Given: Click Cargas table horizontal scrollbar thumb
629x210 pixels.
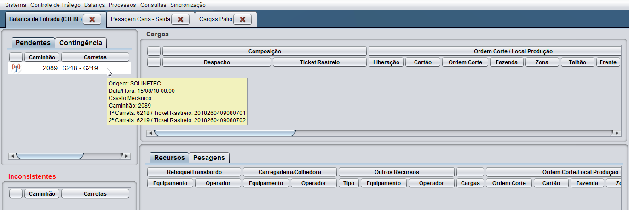Looking at the screenshot, I should tap(225, 133).
